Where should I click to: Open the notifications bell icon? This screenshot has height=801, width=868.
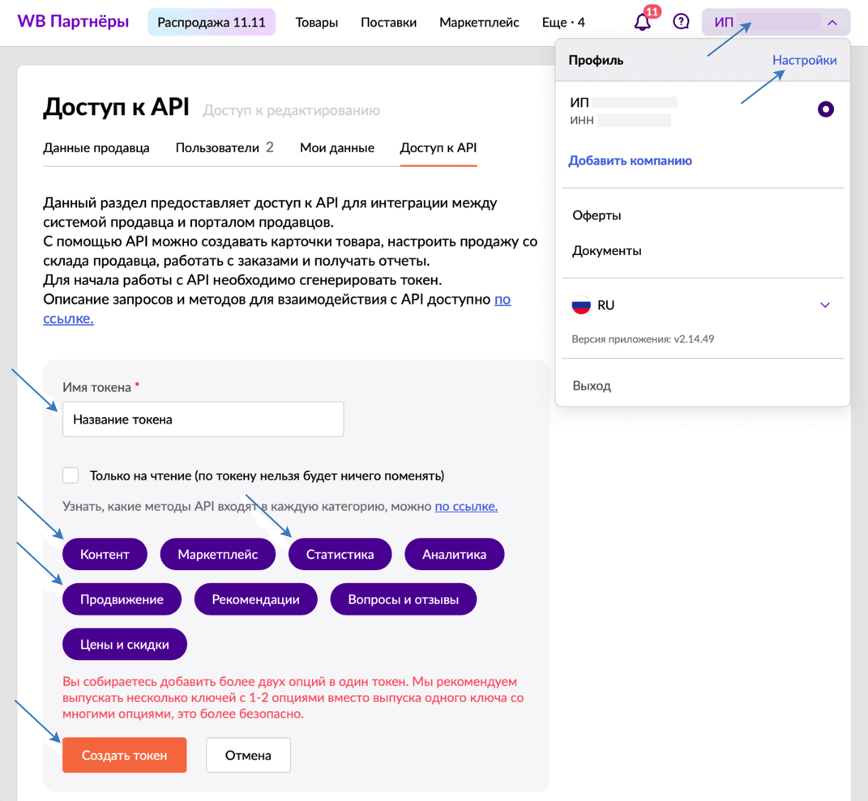[643, 22]
